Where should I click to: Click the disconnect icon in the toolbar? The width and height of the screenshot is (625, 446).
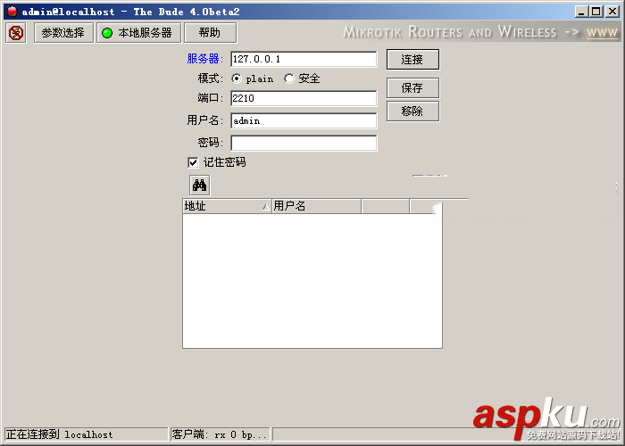(x=16, y=33)
